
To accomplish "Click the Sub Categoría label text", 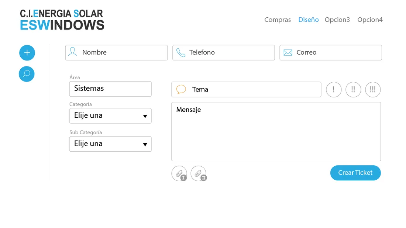I will point(86,132).
